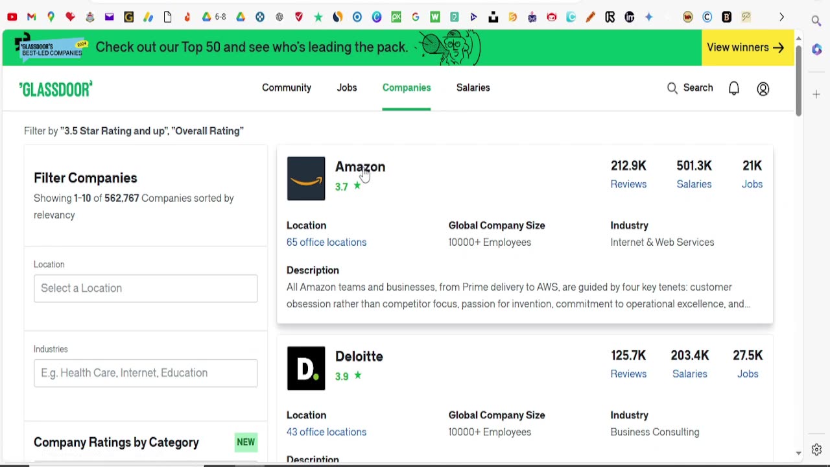Open the user profile icon
The width and height of the screenshot is (830, 467).
[x=763, y=89]
